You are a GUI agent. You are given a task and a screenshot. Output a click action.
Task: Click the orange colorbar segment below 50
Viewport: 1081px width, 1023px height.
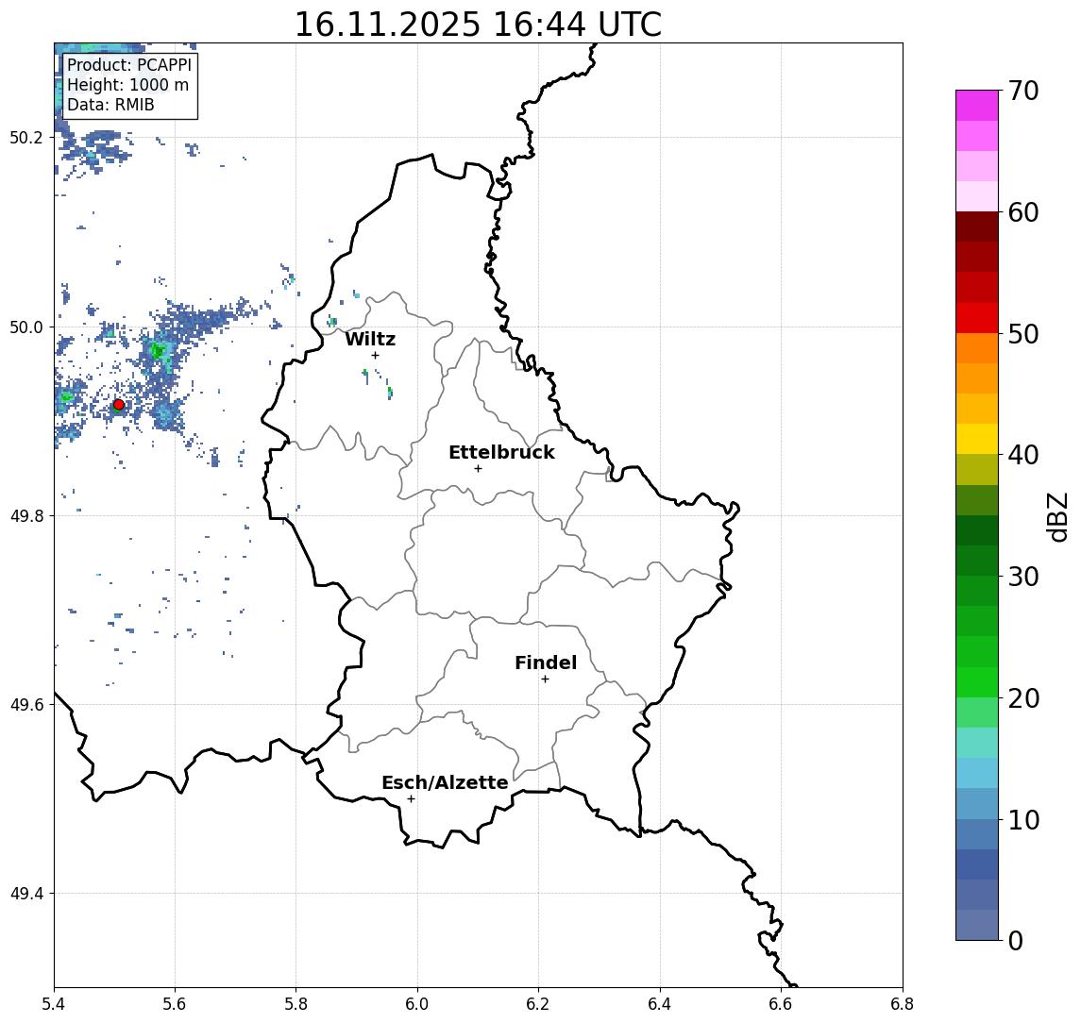(977, 348)
